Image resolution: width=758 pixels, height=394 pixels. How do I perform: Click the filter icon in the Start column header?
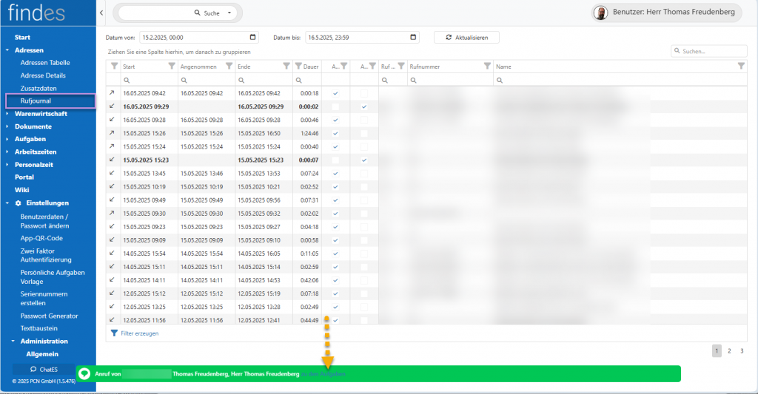point(172,67)
